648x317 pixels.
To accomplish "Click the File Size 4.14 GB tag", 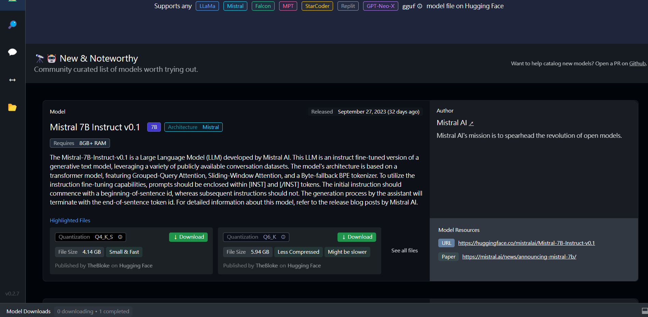I will pos(80,252).
